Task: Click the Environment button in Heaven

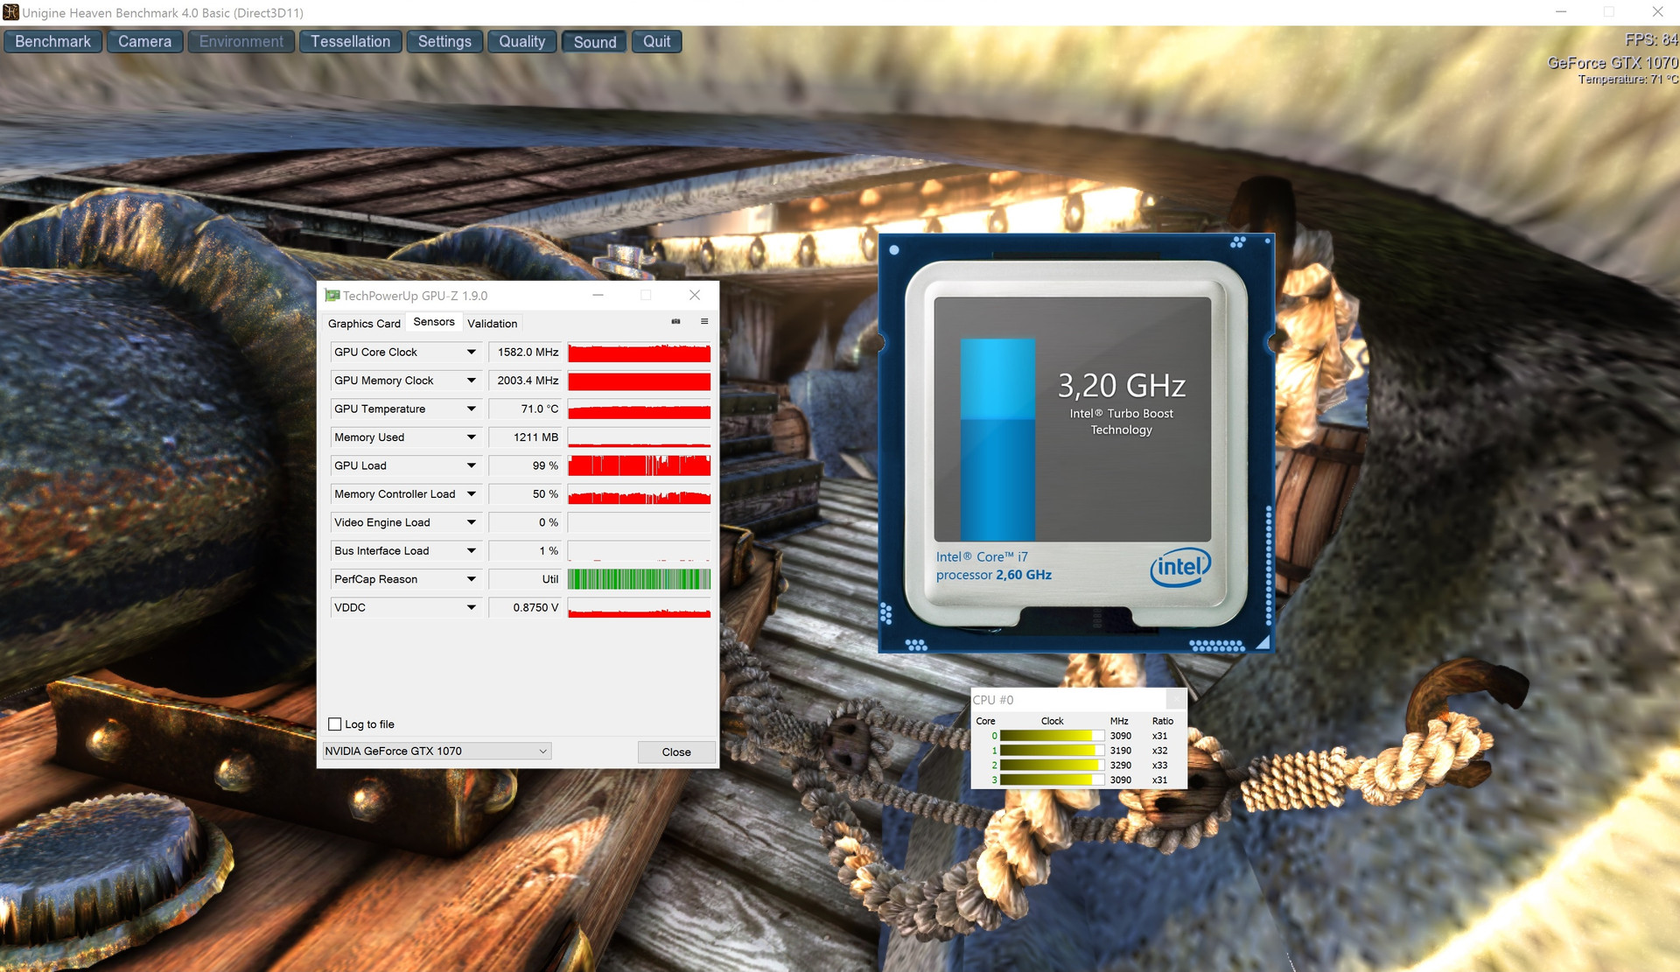Action: [241, 42]
